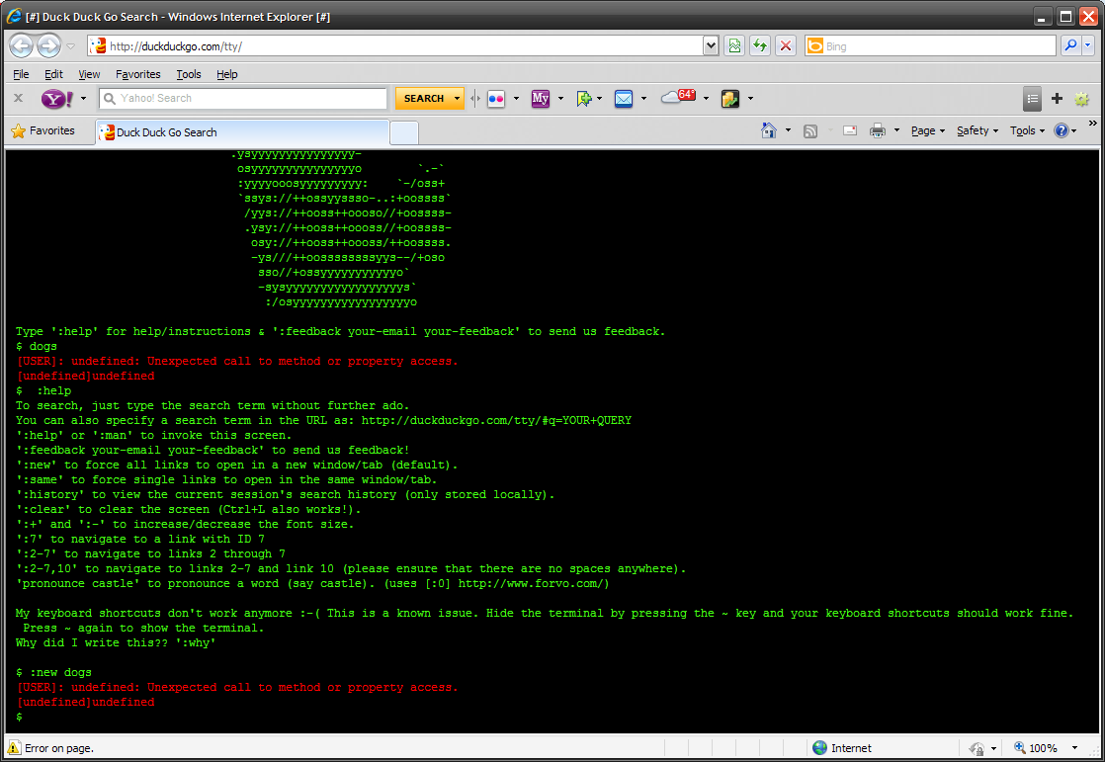Click the blue Help question icon
Image resolution: width=1105 pixels, height=762 pixels.
(1062, 130)
